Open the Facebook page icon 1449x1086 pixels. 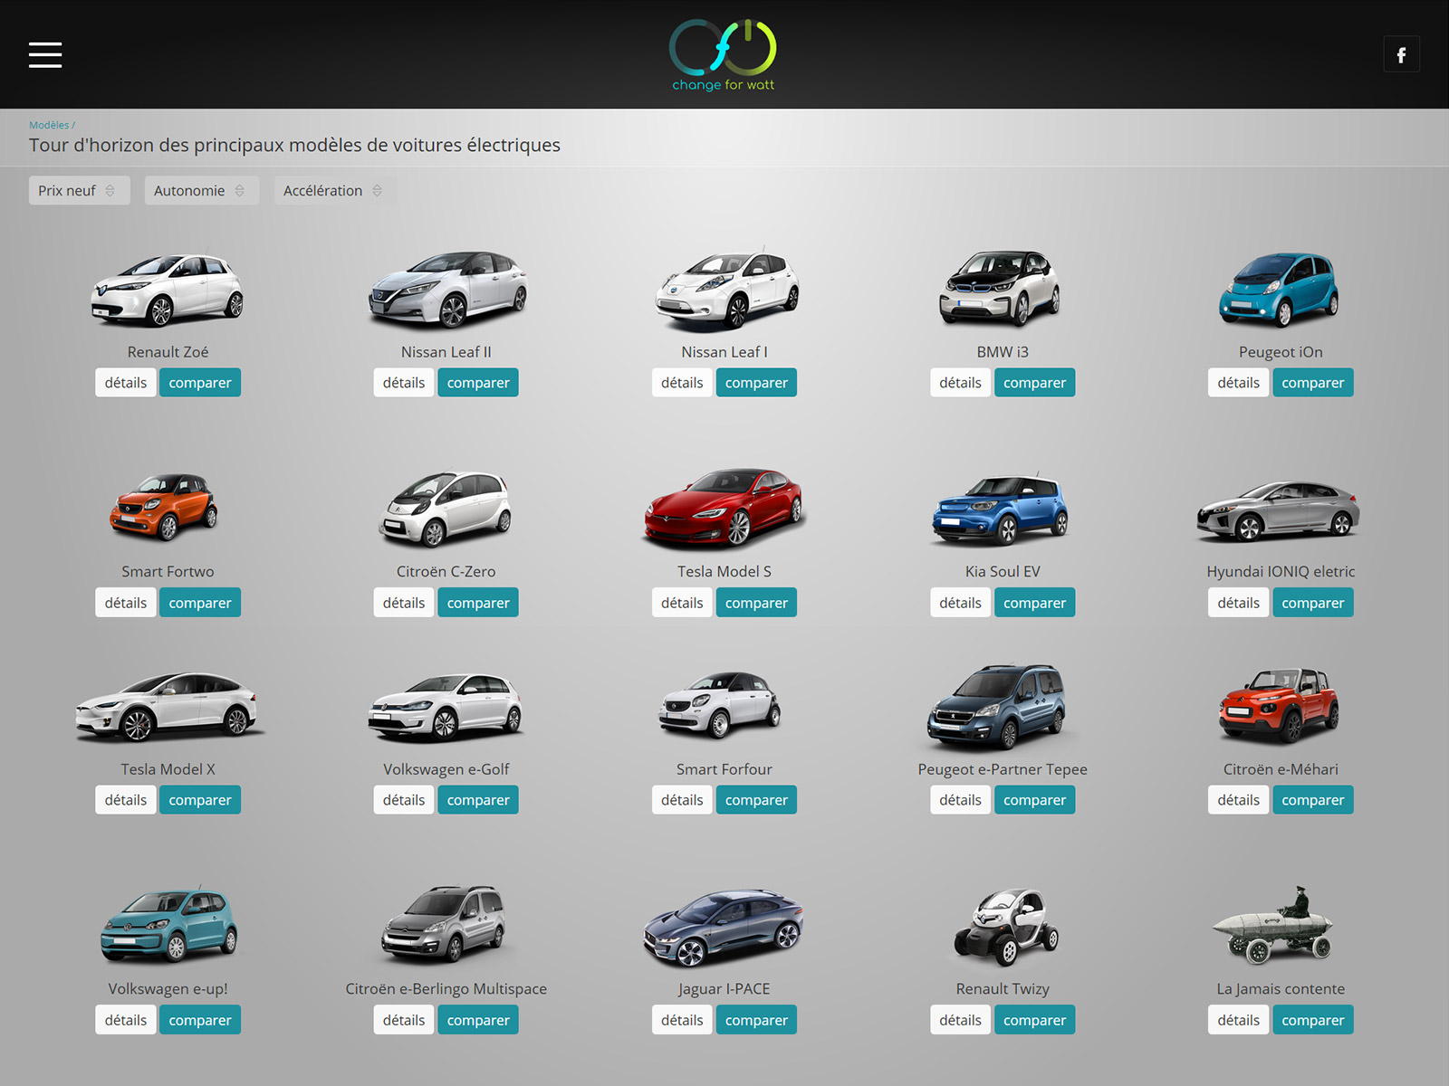click(x=1401, y=54)
